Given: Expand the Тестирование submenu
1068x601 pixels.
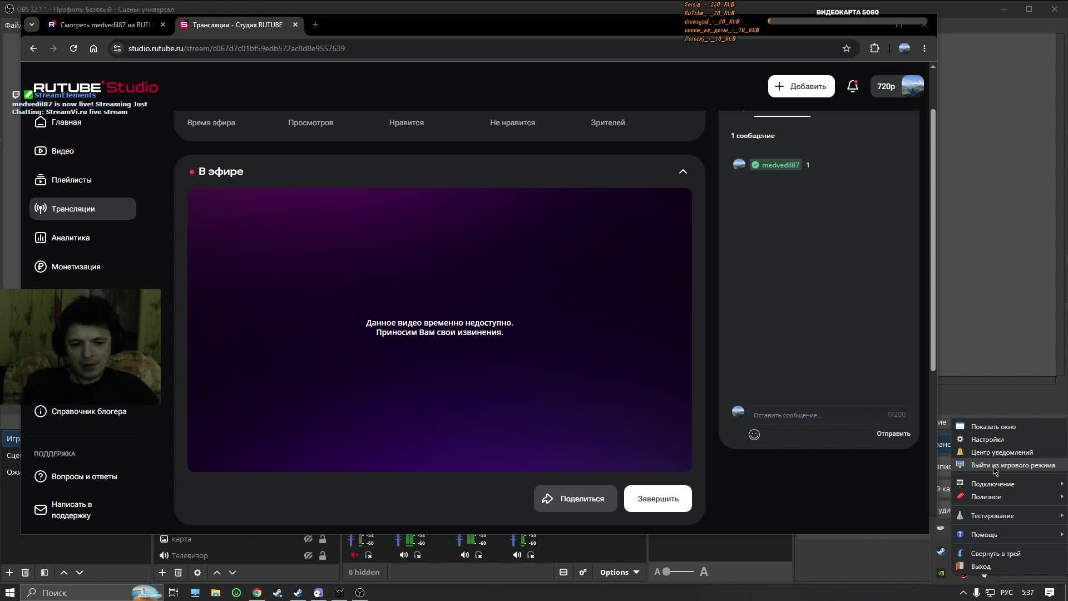Looking at the screenshot, I should coord(1010,516).
